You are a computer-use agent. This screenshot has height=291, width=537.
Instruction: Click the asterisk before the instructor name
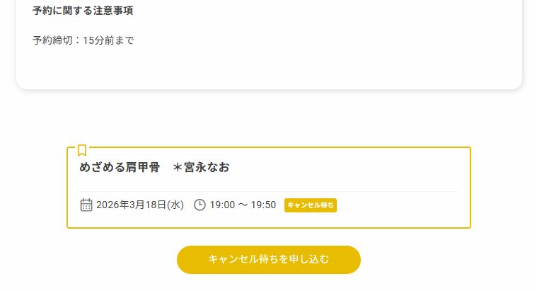click(x=177, y=168)
